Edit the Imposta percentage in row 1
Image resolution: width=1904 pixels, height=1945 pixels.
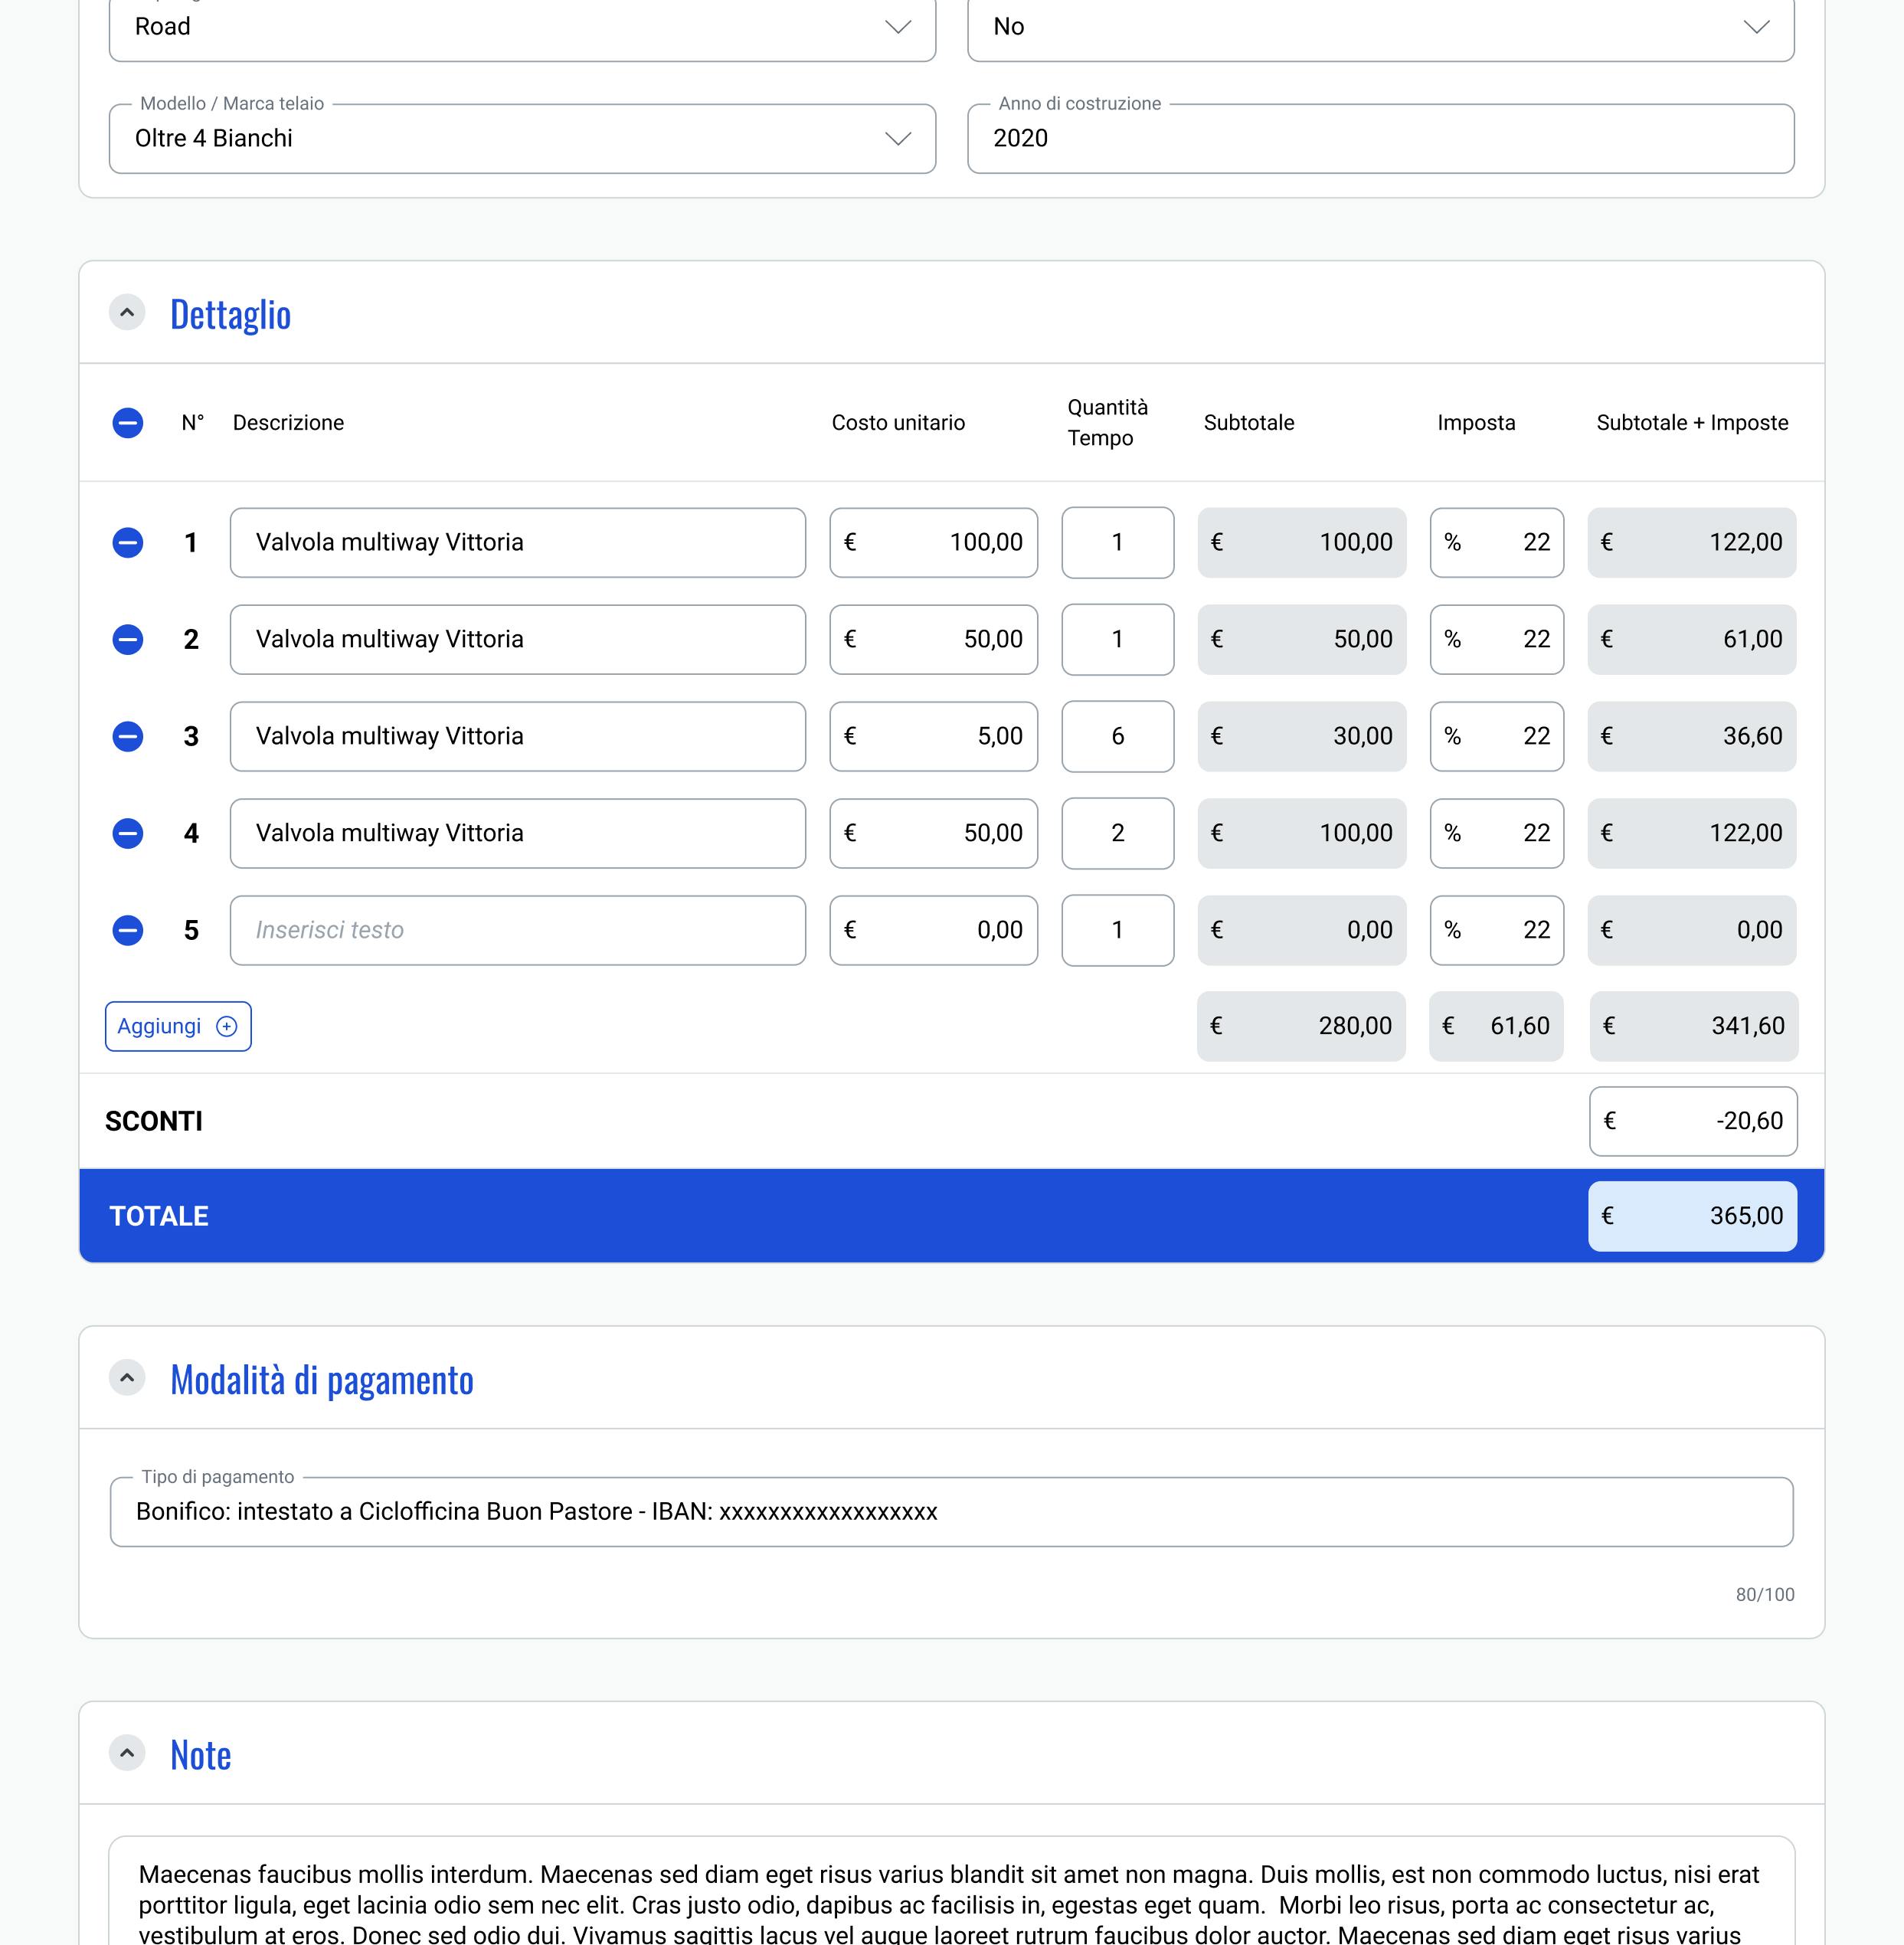tap(1496, 543)
